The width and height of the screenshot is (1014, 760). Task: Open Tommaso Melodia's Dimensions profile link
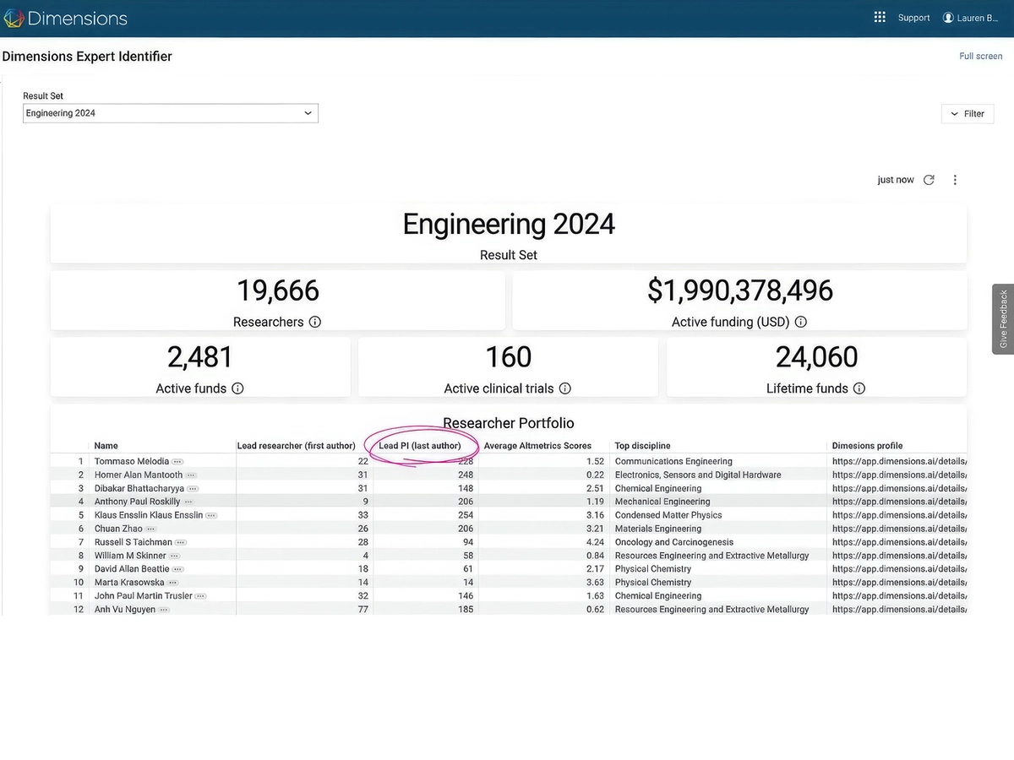[x=899, y=462]
